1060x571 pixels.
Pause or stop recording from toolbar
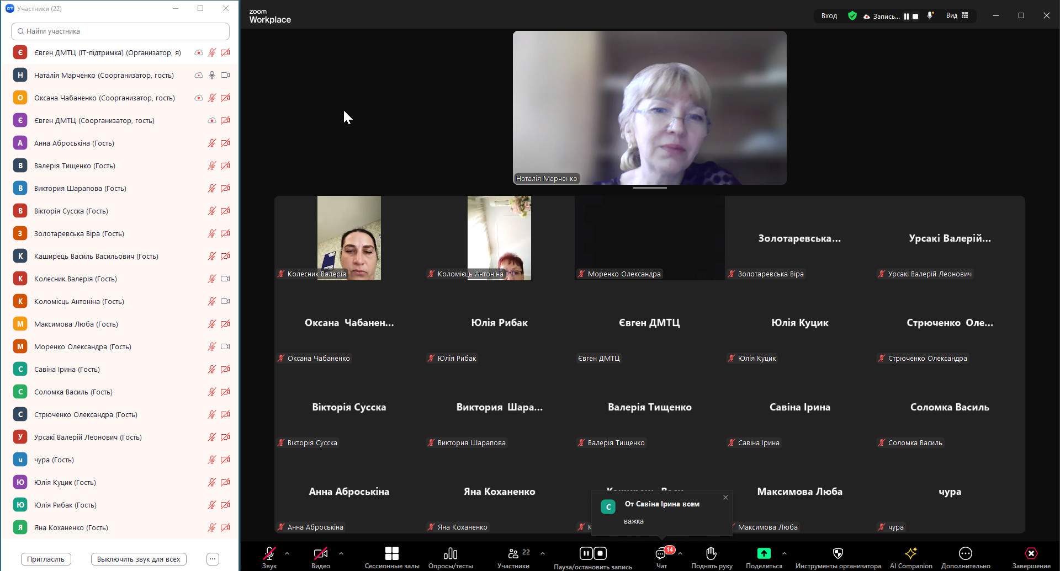592,554
